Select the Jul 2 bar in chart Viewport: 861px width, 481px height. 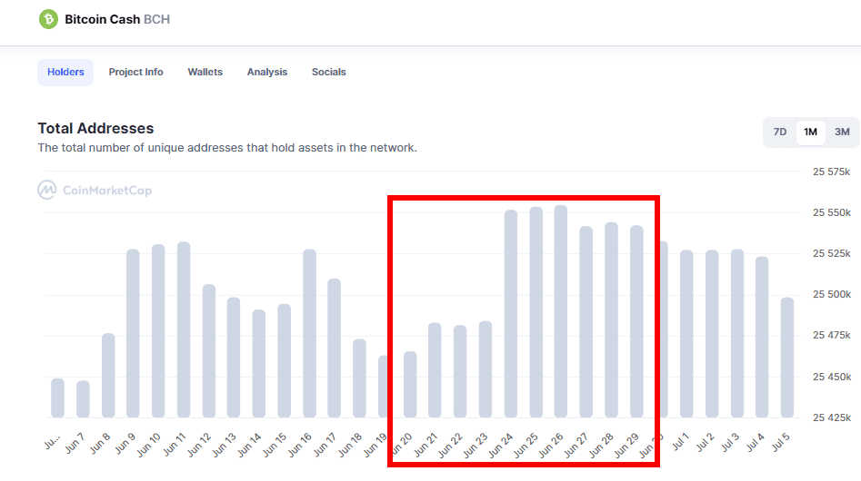712,334
